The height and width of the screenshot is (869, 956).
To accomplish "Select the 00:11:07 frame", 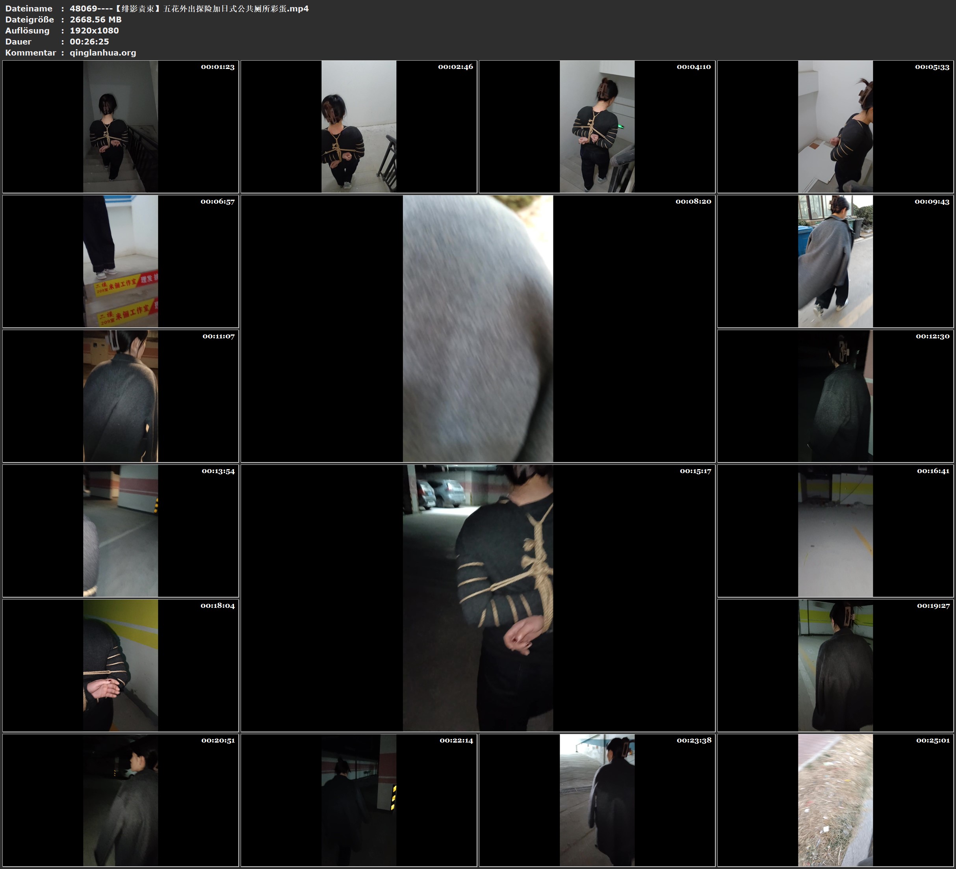I will (121, 396).
